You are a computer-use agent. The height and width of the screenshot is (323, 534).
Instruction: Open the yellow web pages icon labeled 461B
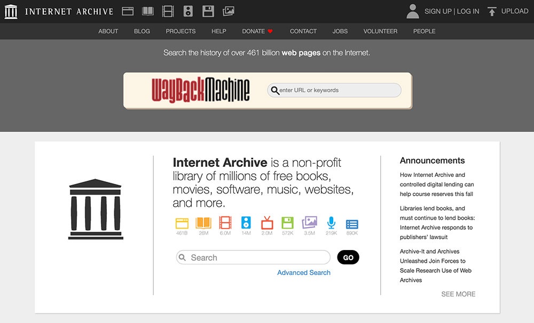coord(182,223)
